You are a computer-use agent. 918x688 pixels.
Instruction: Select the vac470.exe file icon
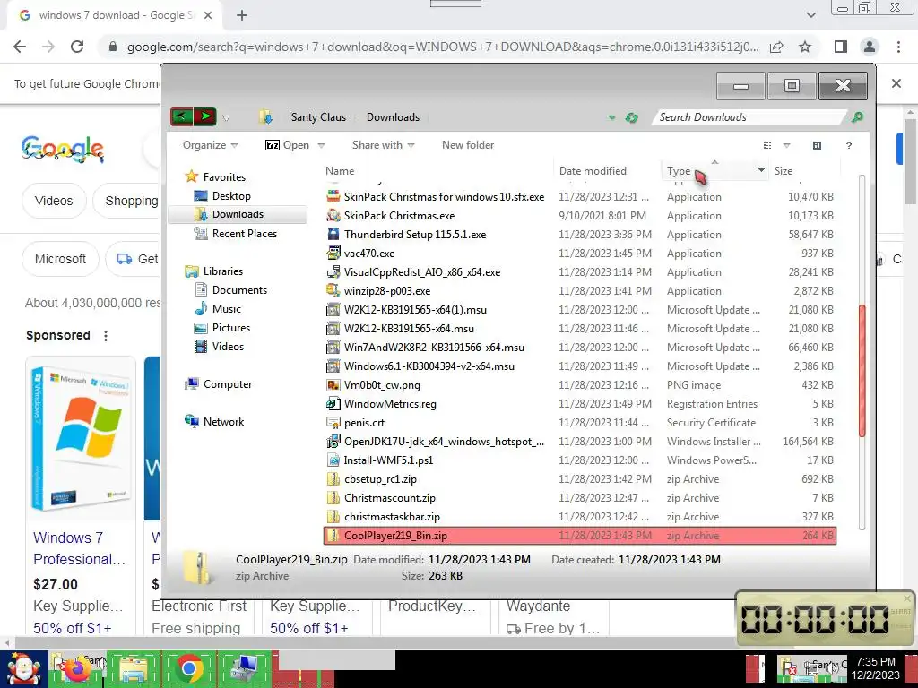(333, 254)
